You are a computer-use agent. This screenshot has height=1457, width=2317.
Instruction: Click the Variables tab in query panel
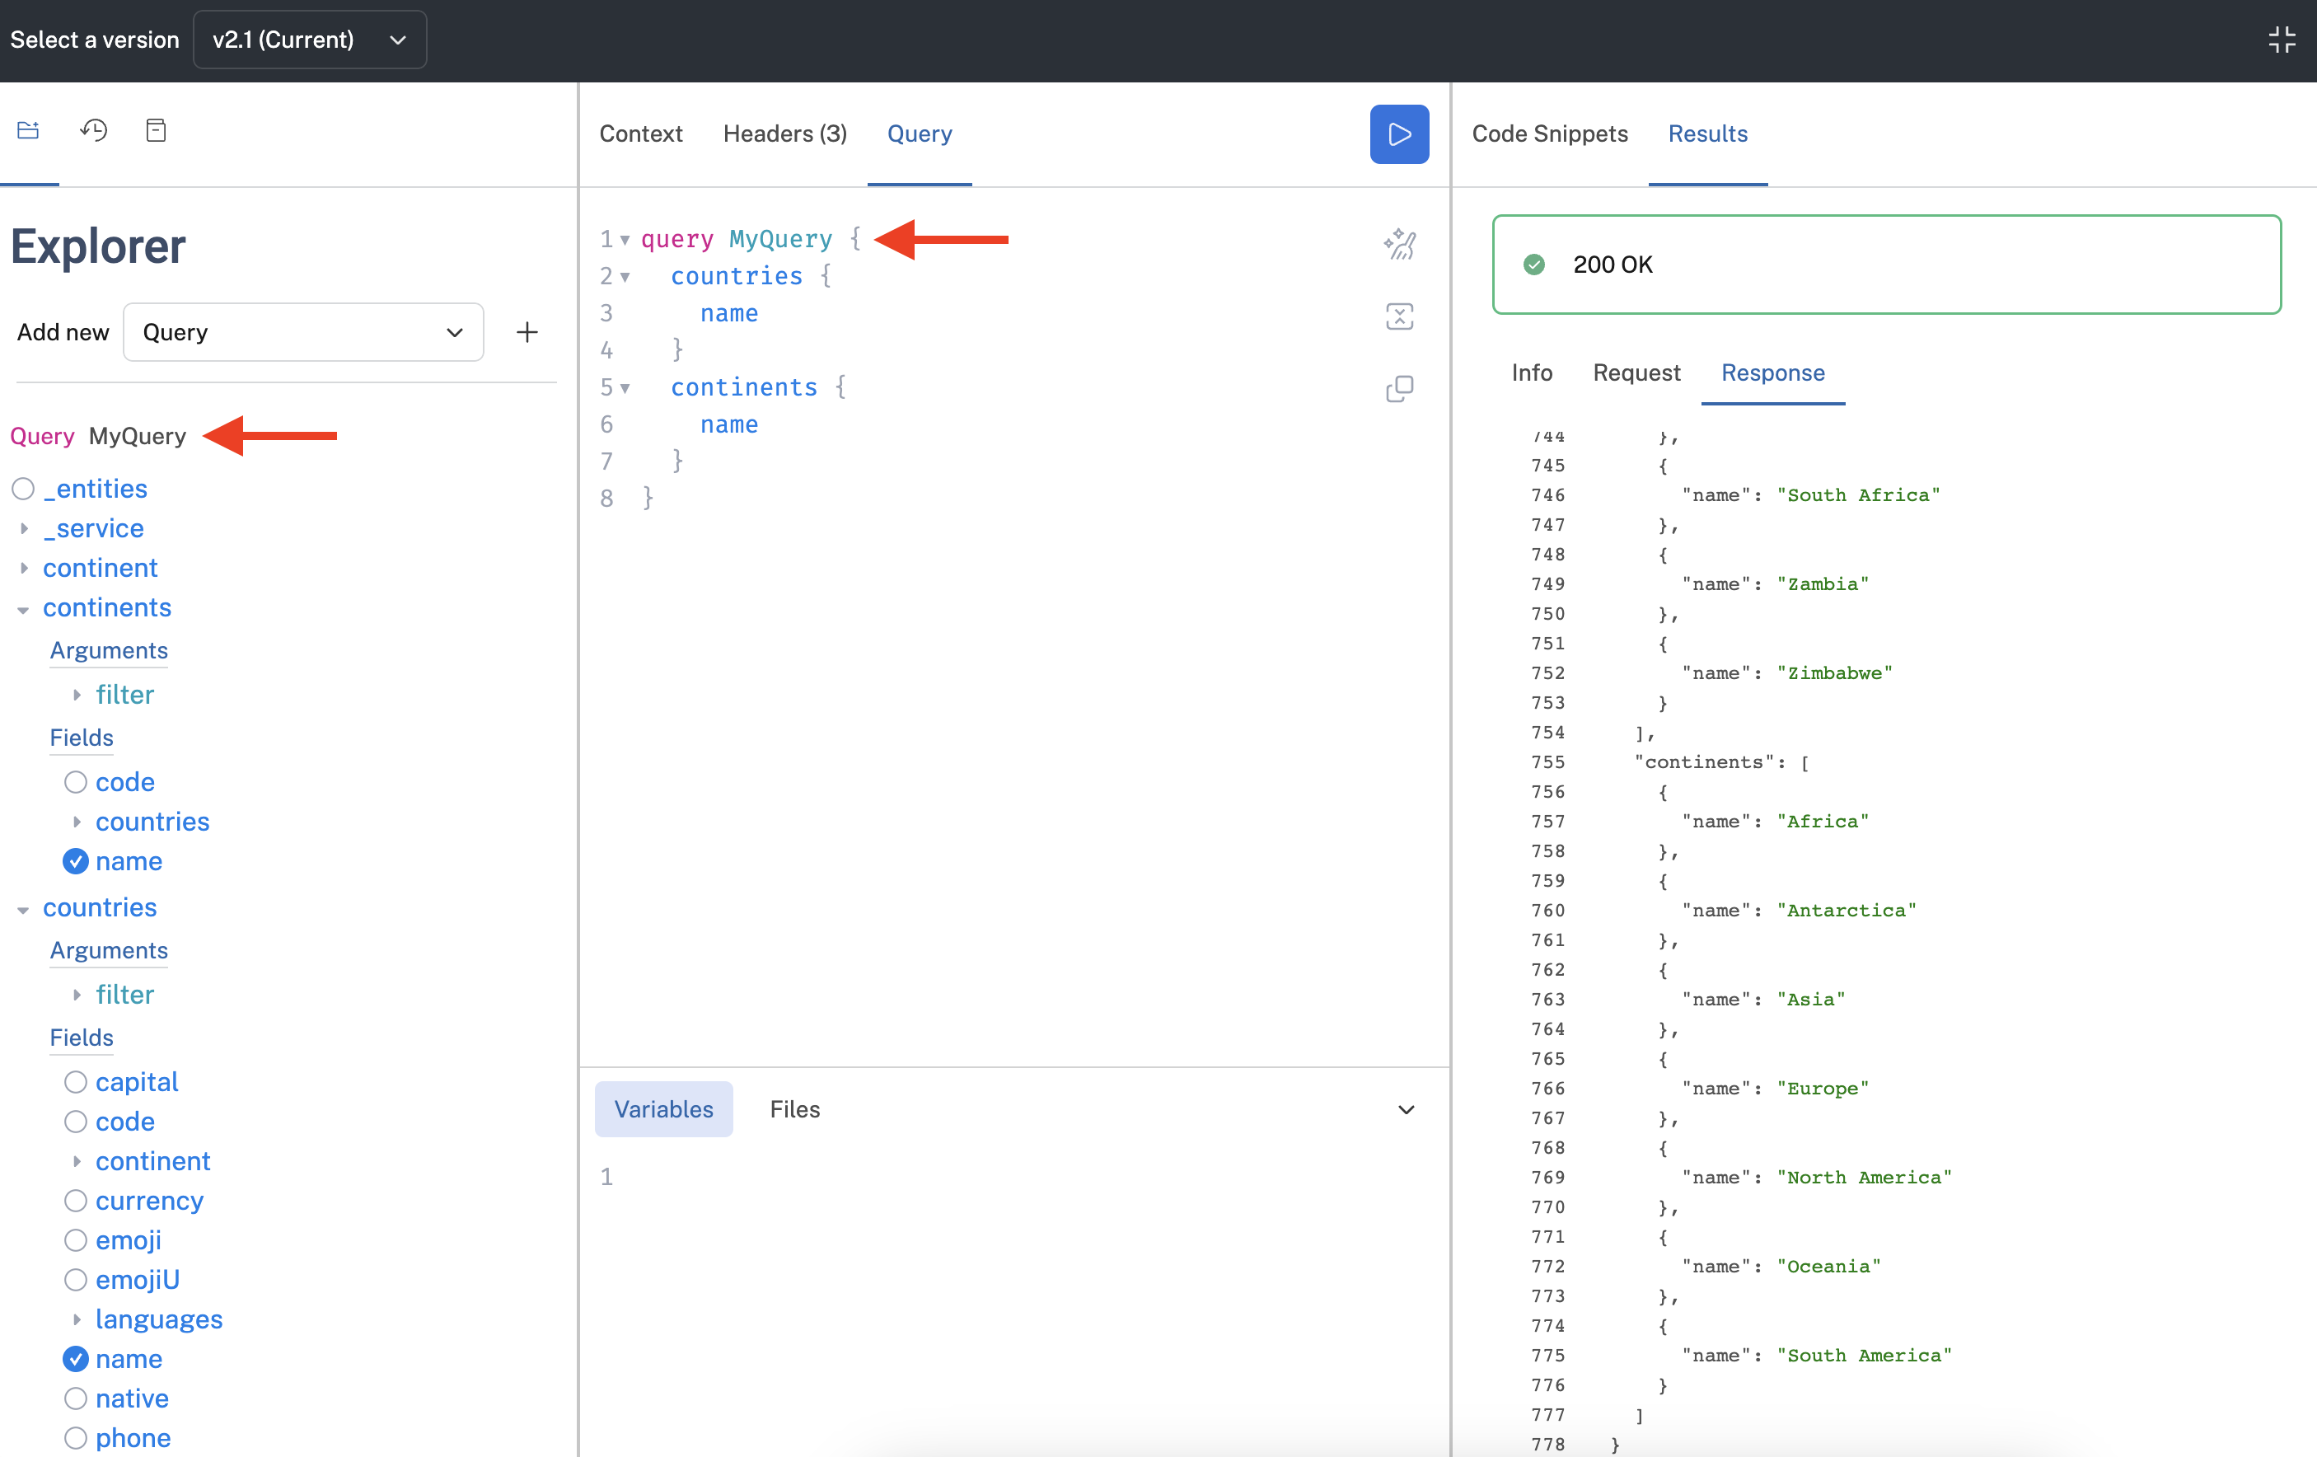tap(662, 1108)
